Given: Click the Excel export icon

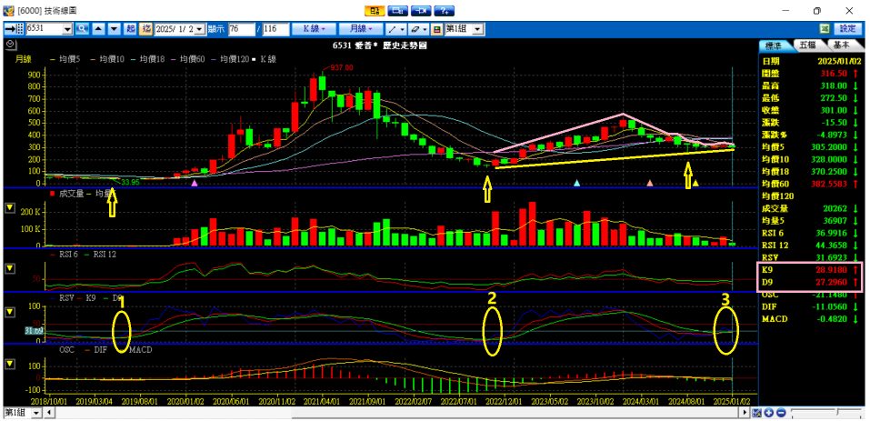Looking at the screenshot, I should click(x=825, y=29).
